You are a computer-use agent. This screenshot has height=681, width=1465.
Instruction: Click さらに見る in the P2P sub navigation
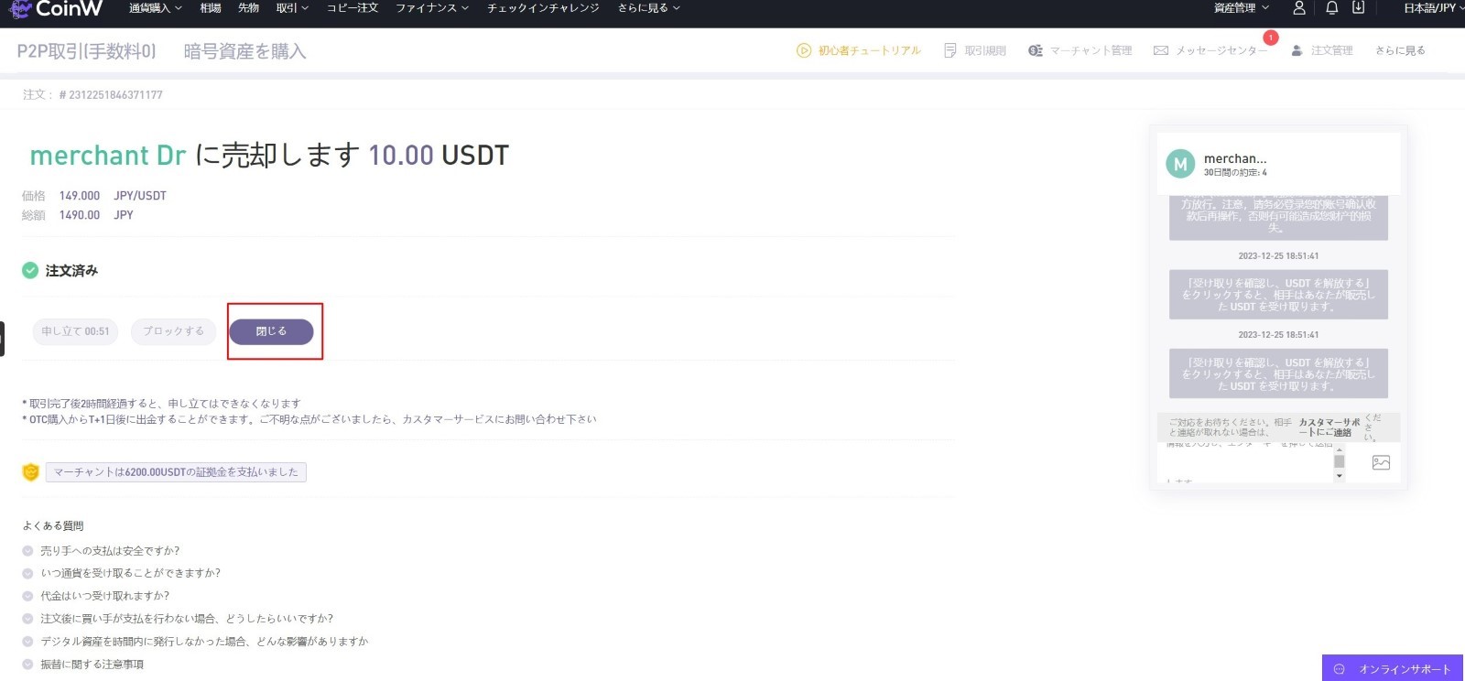1400,50
